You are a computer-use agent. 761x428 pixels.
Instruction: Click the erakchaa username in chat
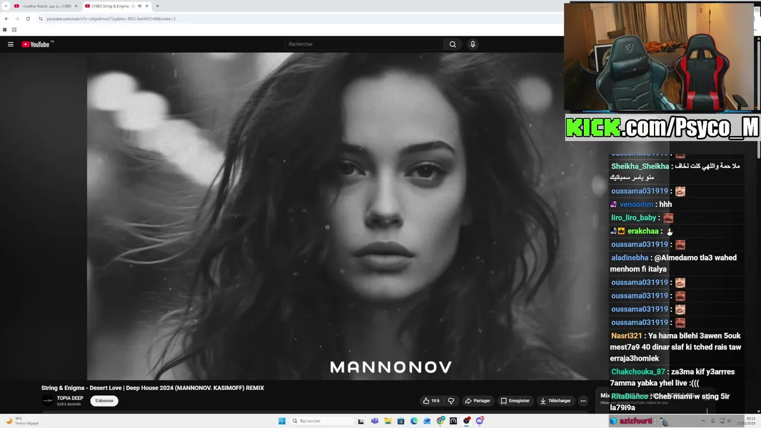tap(643, 231)
